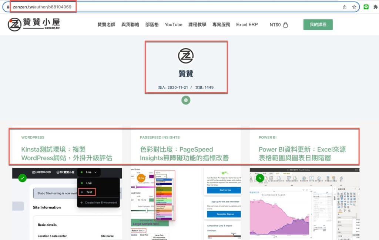
Task: Open Kinsta測試環境 article title
Action: tap(67, 154)
